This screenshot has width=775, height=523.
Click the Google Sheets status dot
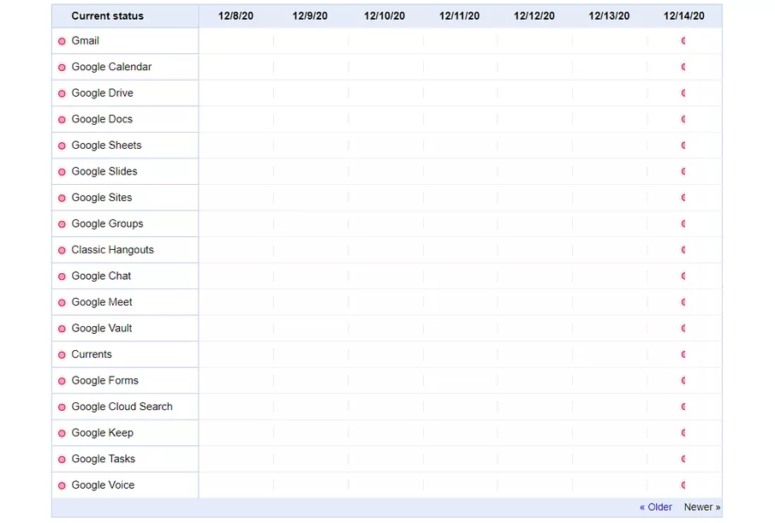[x=62, y=146]
